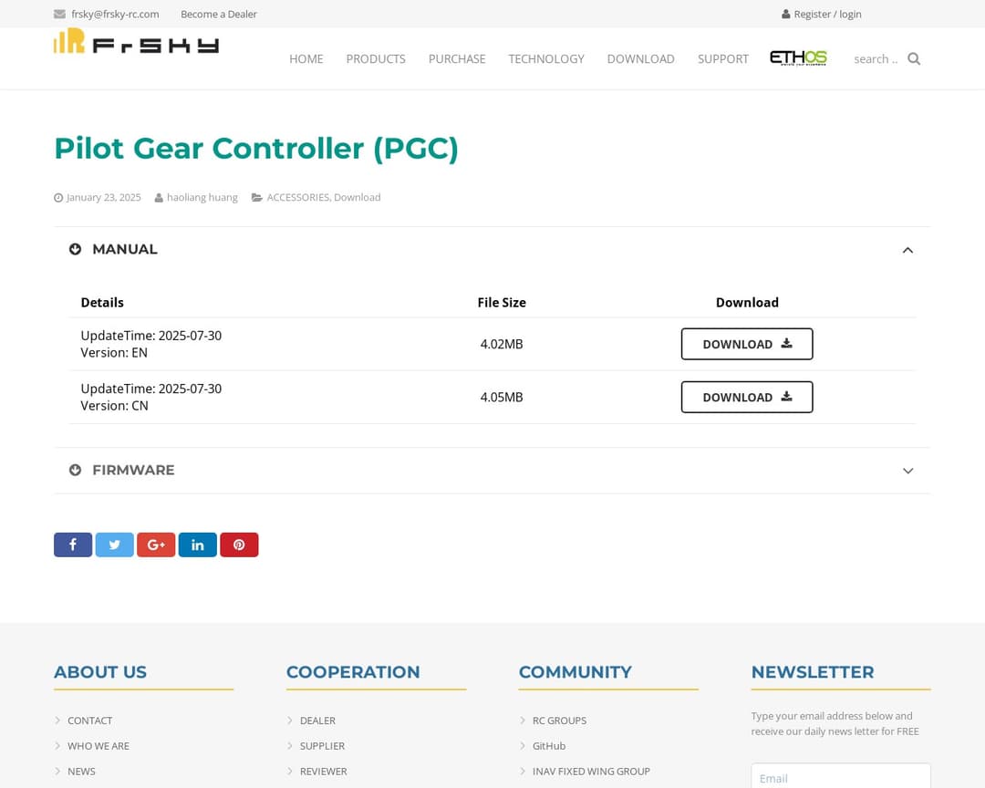Download the EN version manual
This screenshot has width=985, height=788.
tap(747, 344)
